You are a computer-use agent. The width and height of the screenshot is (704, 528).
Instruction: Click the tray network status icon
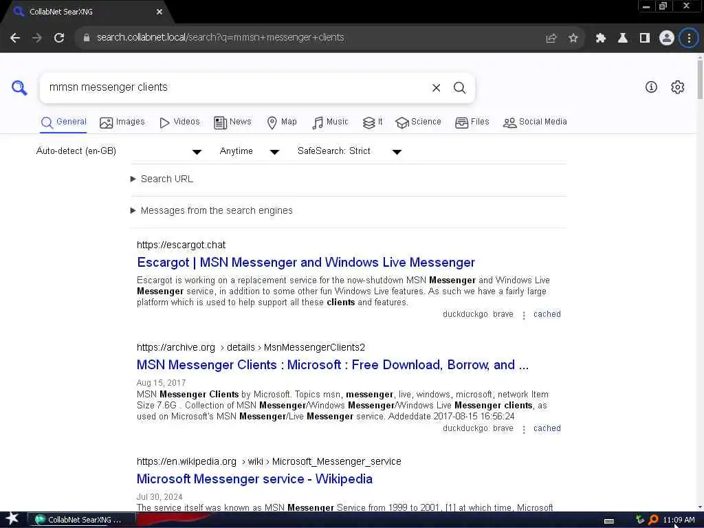pos(640,520)
